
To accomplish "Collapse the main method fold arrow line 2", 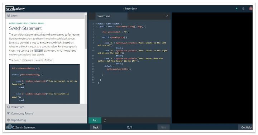I will coord(96,26).
